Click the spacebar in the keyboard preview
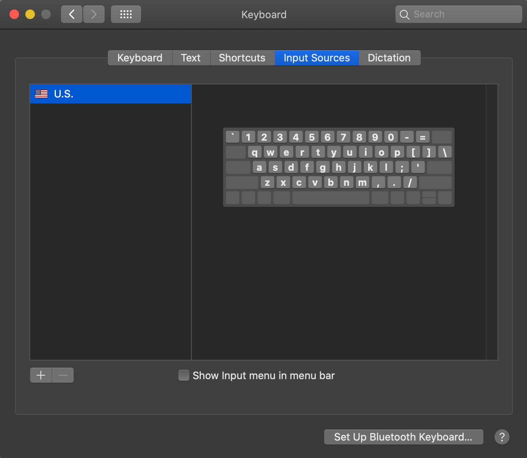The image size is (527, 458). click(x=330, y=197)
